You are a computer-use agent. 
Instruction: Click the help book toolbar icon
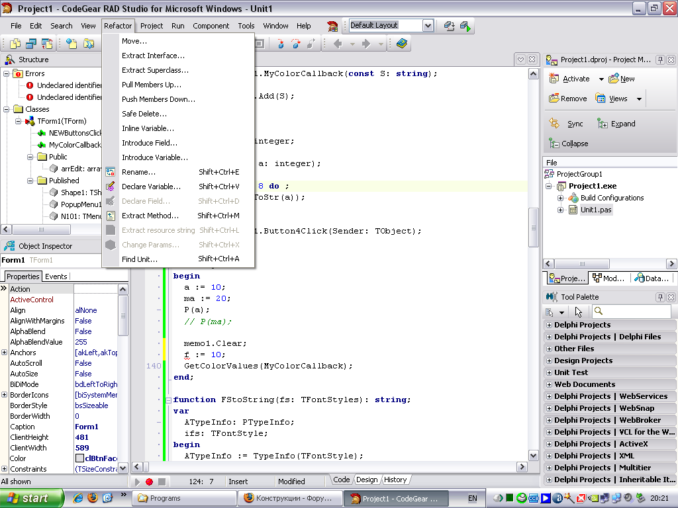pyautogui.click(x=402, y=44)
